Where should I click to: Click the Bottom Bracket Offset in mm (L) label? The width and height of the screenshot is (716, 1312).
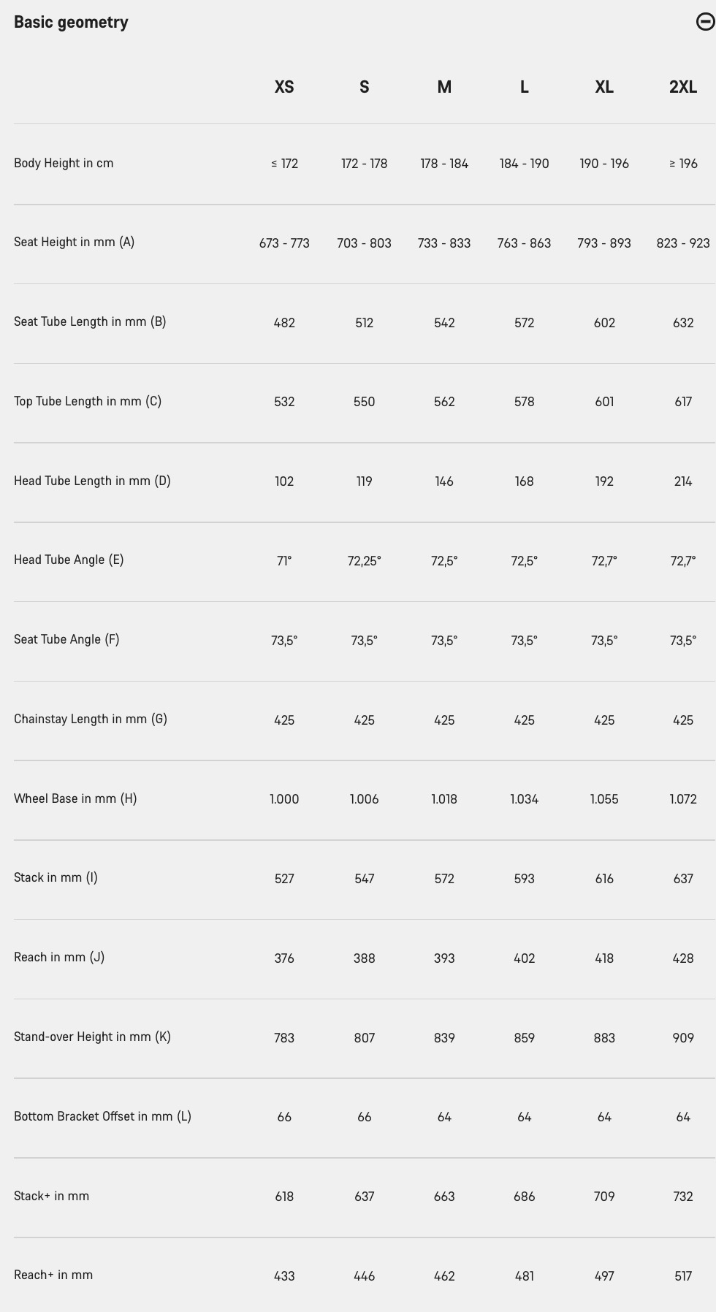pos(103,1116)
